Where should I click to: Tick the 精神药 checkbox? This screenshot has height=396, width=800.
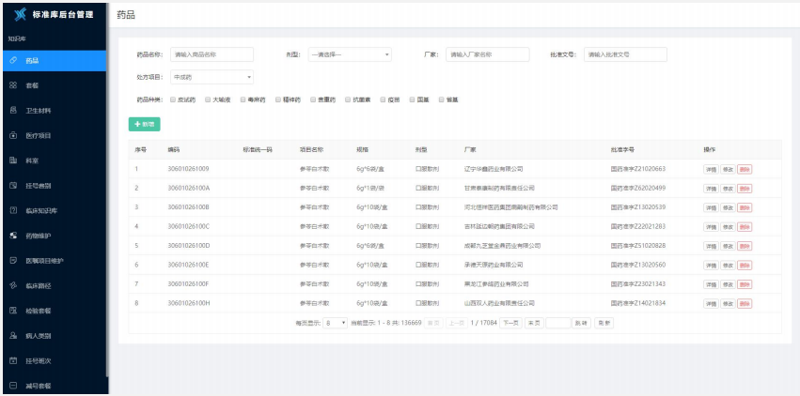tap(278, 99)
